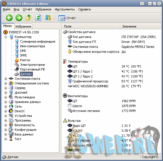Refresh the sensor data page
Screen dimensions: 163x161
[38, 18]
